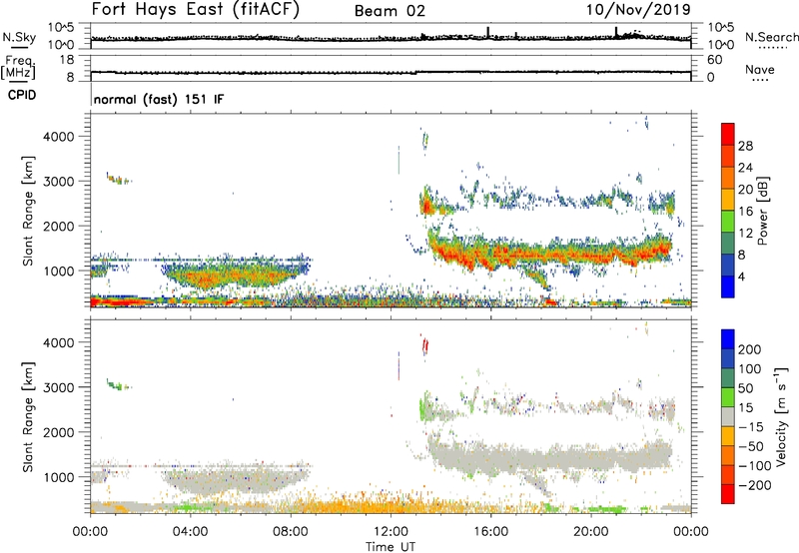The width and height of the screenshot is (799, 553).
Task: Click the '200' tick on velocity colorbar
Action: [x=750, y=349]
